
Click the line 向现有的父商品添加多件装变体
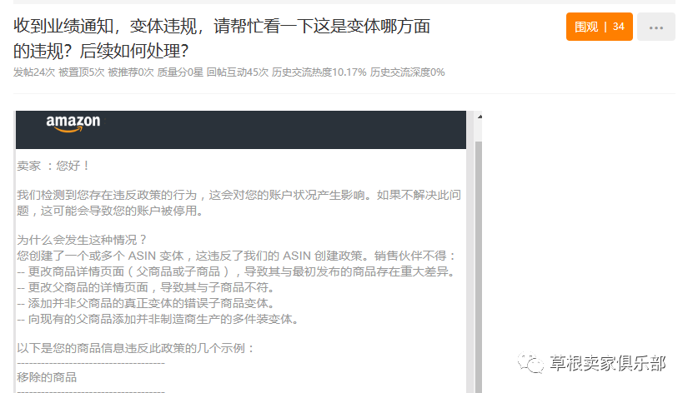(158, 319)
